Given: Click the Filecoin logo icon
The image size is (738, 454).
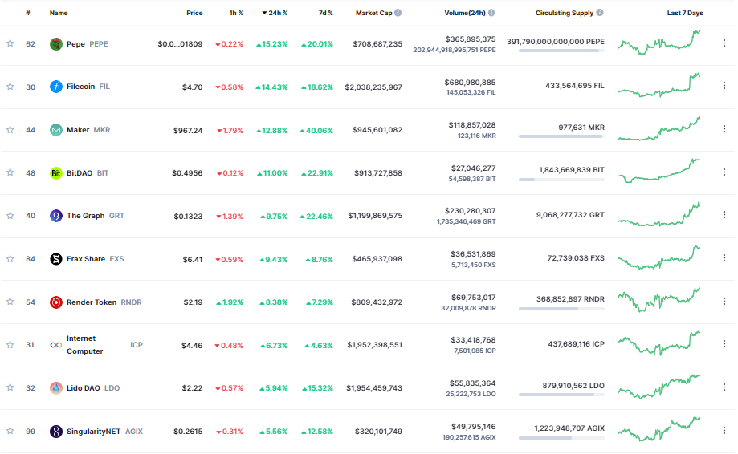Looking at the screenshot, I should (56, 87).
